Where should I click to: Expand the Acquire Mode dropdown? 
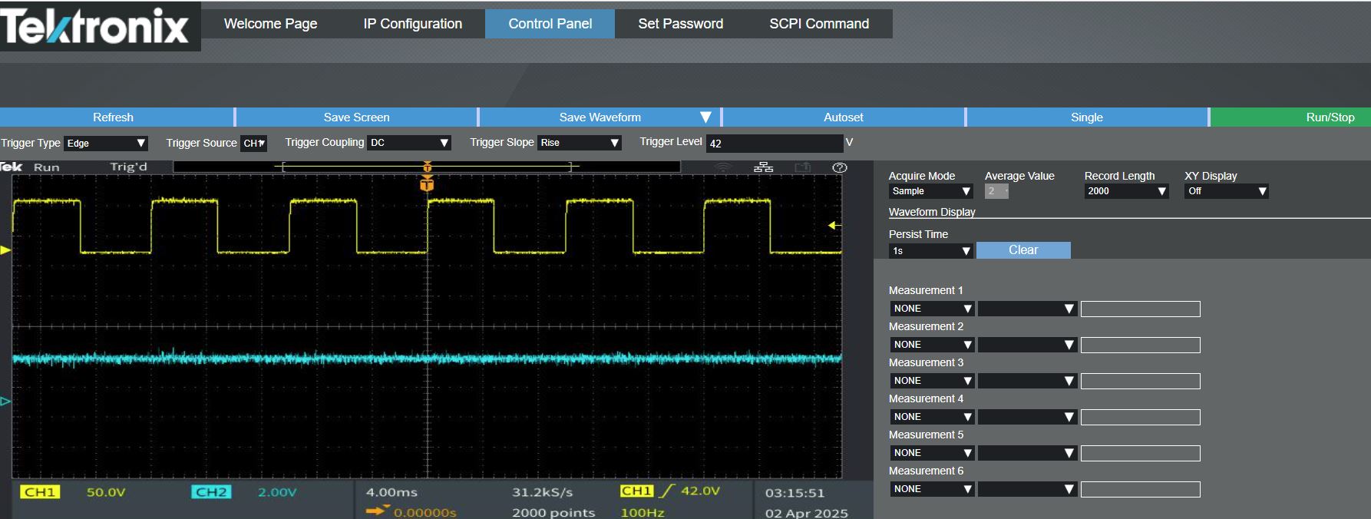pos(930,191)
